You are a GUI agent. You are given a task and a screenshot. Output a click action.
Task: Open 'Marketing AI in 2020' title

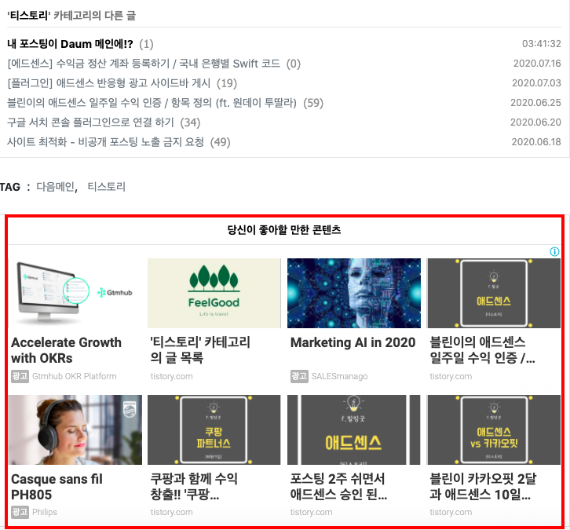pyautogui.click(x=353, y=342)
